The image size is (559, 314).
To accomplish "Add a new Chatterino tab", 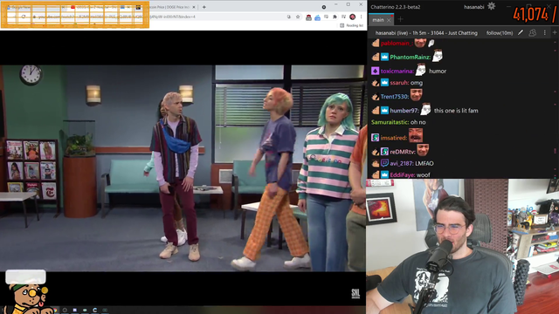I will 400,19.
